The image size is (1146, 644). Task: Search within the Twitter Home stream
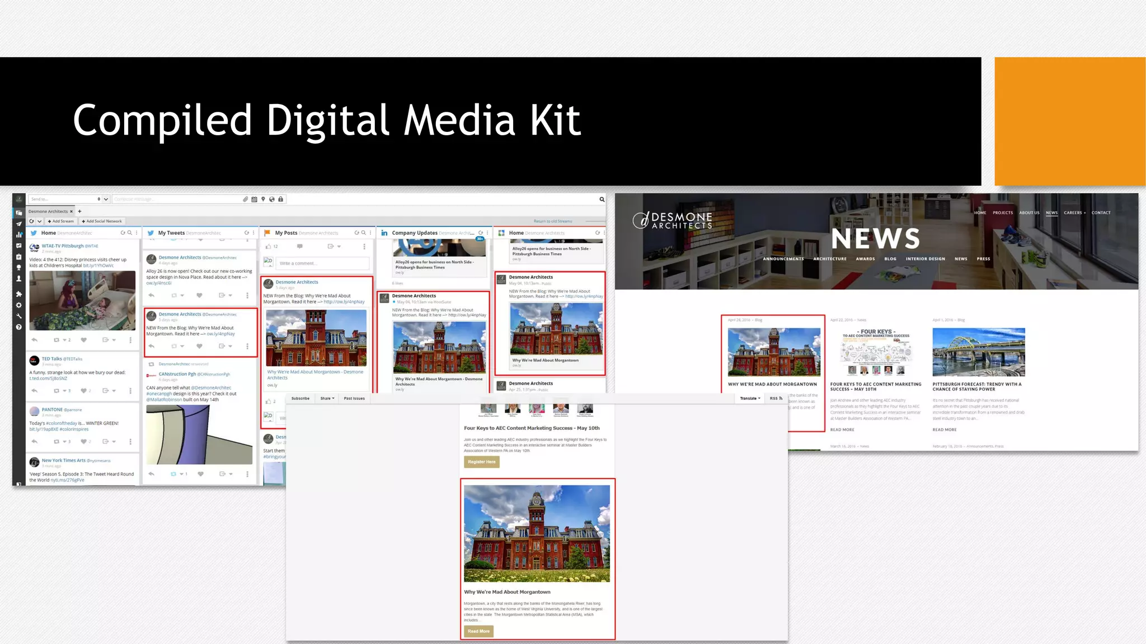[130, 233]
